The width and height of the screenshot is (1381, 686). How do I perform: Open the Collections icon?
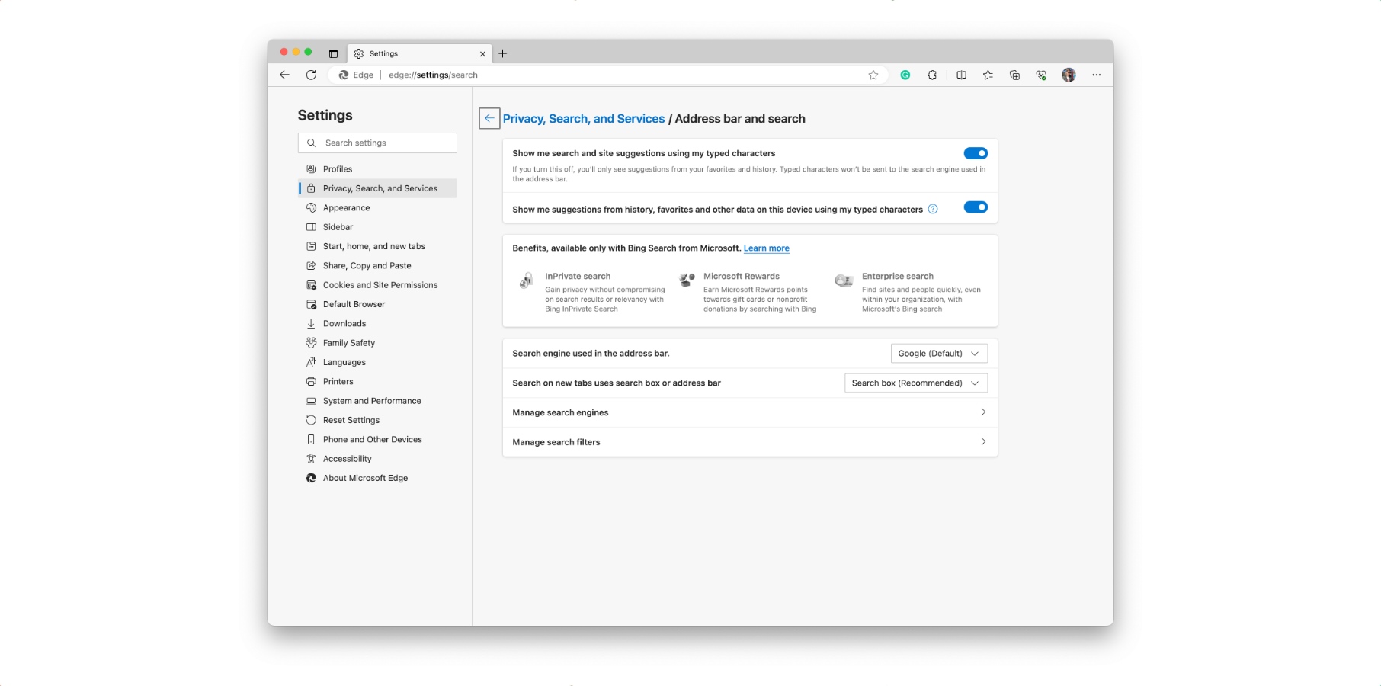(1014, 75)
